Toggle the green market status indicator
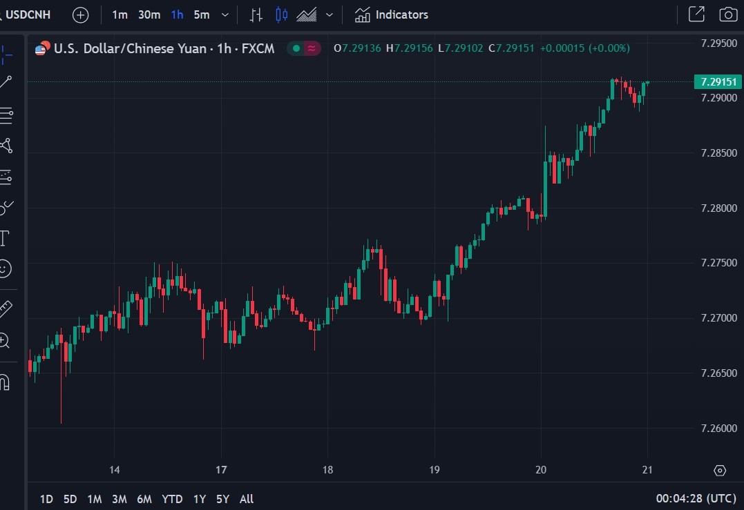This screenshot has width=744, height=510. click(296, 48)
